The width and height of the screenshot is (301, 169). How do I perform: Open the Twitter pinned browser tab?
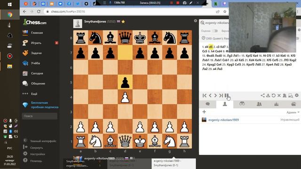[x=78, y=4]
